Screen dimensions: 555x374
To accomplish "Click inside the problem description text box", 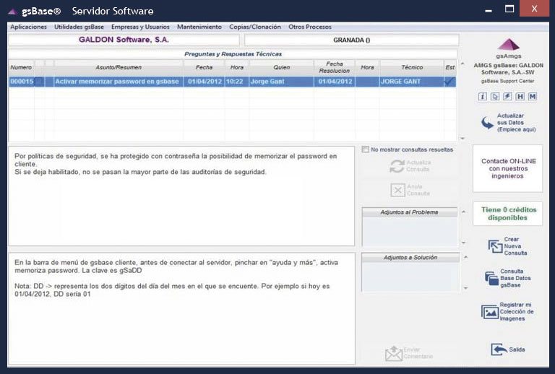I will 181,196.
